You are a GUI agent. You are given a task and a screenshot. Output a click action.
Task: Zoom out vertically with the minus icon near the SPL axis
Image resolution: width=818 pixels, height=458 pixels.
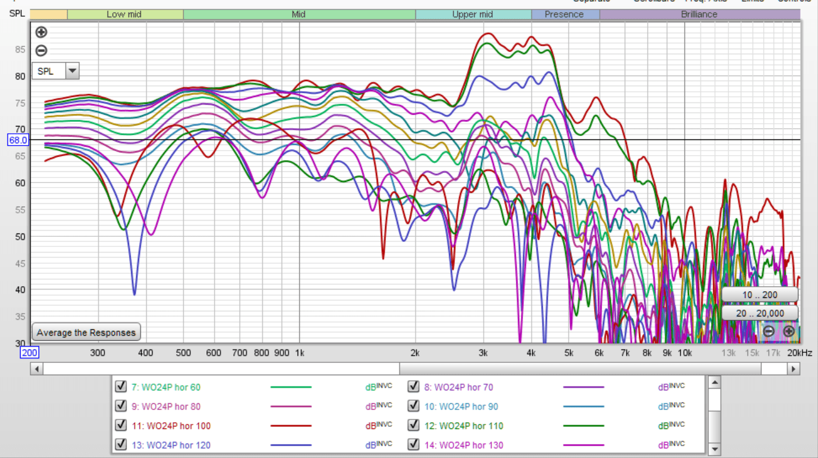[x=41, y=50]
